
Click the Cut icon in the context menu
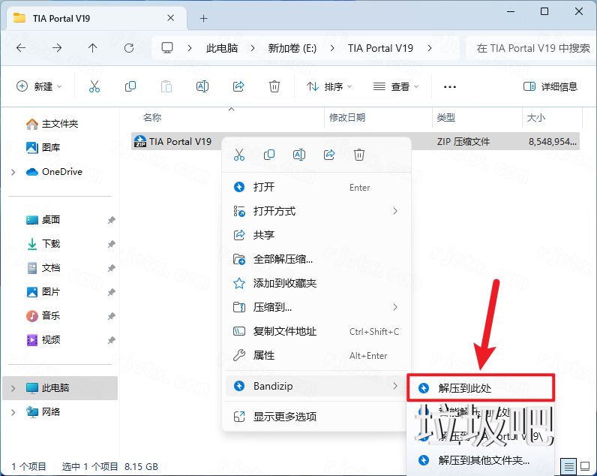(x=239, y=155)
